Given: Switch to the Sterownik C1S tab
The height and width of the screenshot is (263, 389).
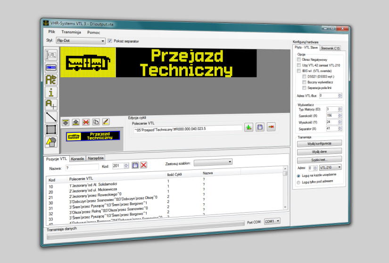Looking at the screenshot, I should (x=330, y=48).
